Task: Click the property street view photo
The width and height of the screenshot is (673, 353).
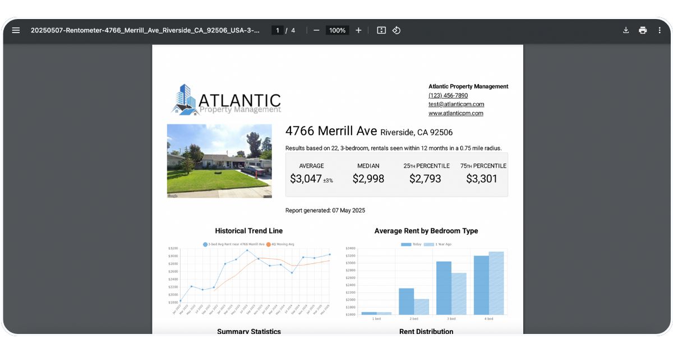Action: (x=219, y=161)
